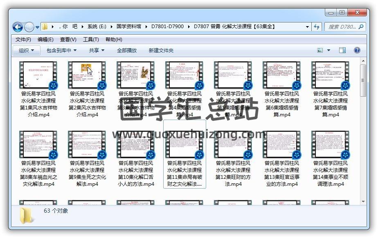Image resolution: width=378 pixels, height=238 pixels.
Task: Click the magnifier search icon
Action: pos(361,27)
